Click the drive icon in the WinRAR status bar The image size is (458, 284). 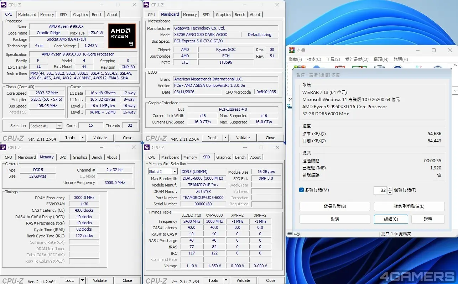(x=290, y=234)
